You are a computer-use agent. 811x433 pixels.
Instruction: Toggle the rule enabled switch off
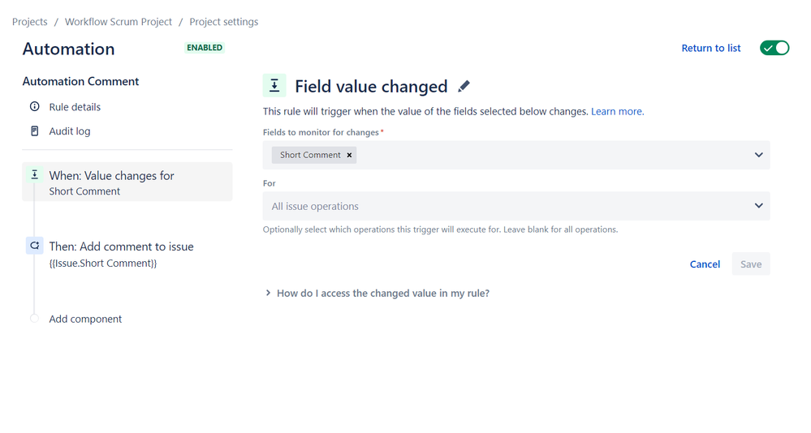tap(774, 48)
